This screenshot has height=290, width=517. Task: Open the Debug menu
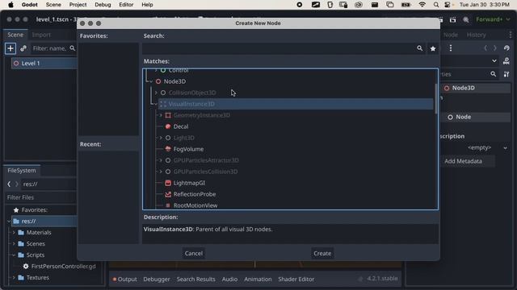(x=103, y=5)
